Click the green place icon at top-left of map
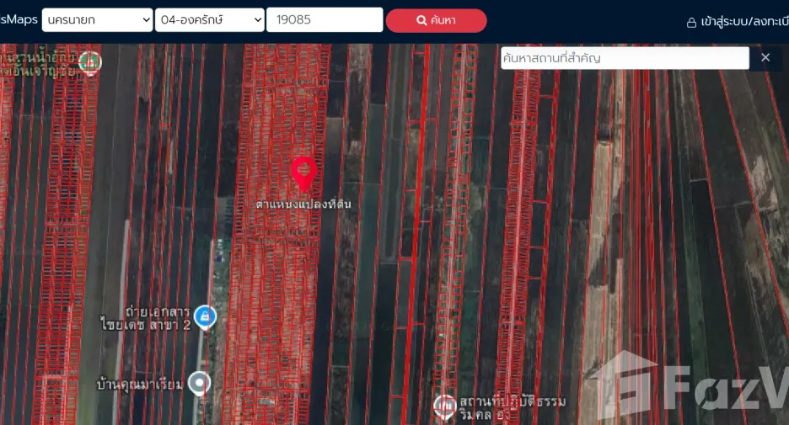The width and height of the screenshot is (789, 425). pyautogui.click(x=90, y=63)
